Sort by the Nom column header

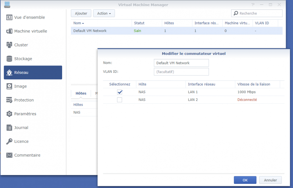(78, 23)
